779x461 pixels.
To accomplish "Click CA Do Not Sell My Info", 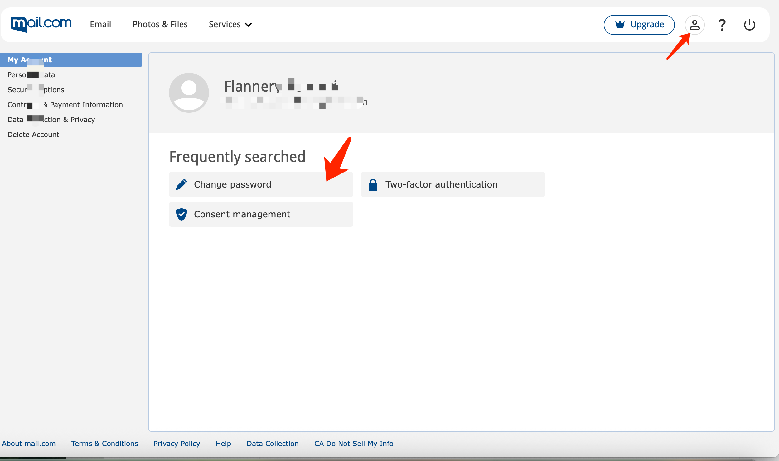I will (354, 444).
